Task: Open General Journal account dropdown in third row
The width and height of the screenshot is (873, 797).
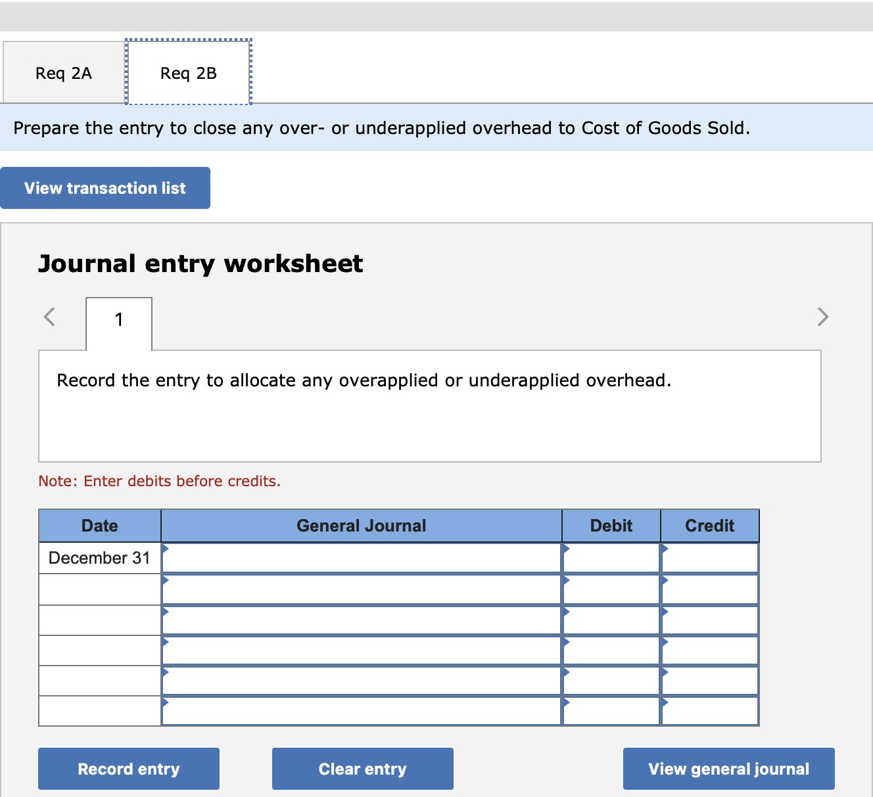Action: tap(362, 620)
